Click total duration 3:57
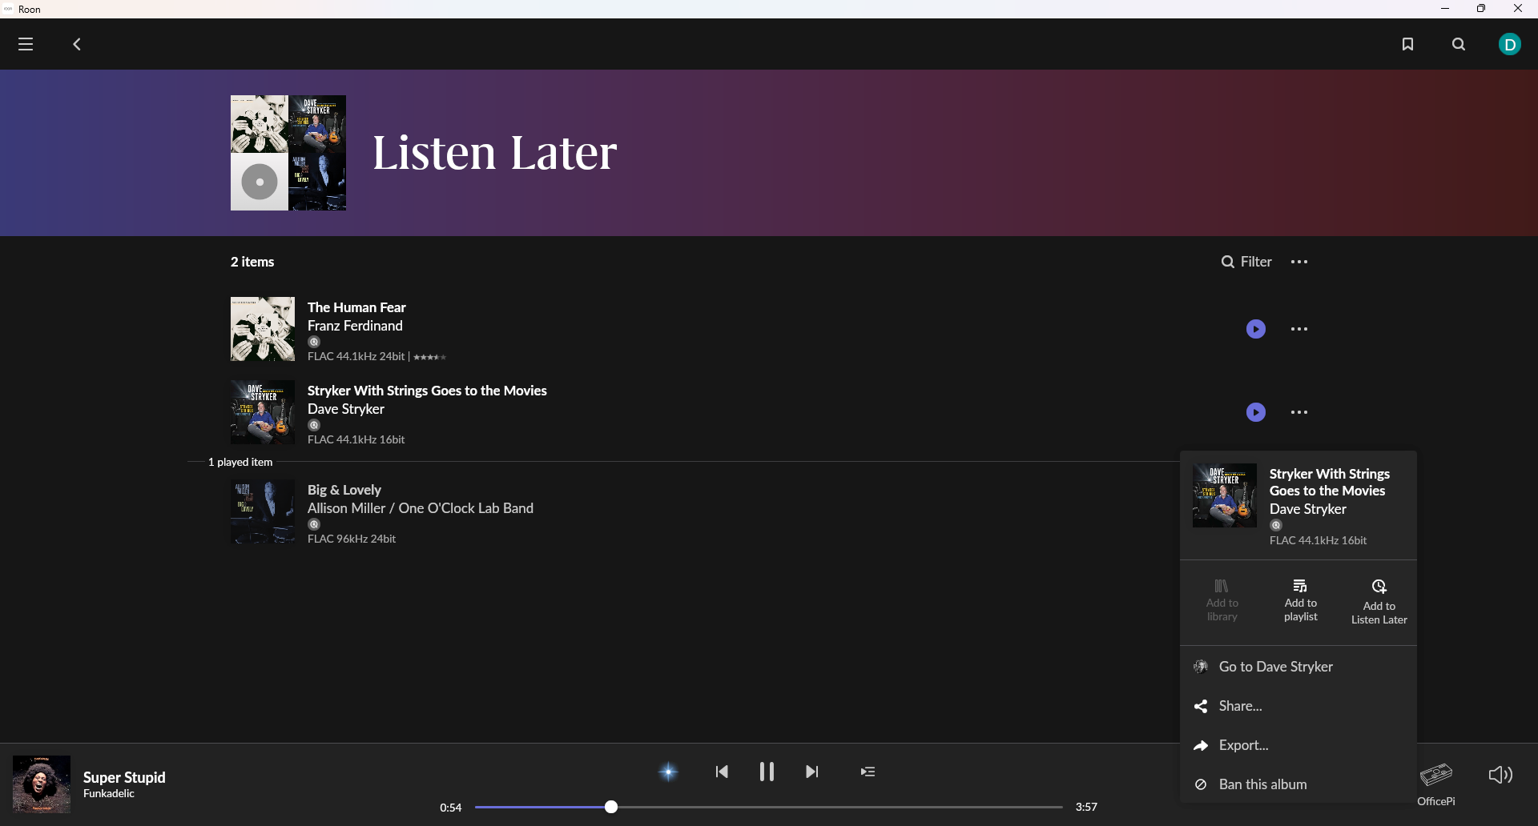This screenshot has width=1538, height=826. (1086, 807)
